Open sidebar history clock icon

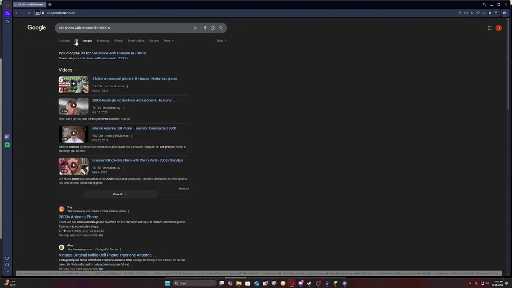[7, 265]
